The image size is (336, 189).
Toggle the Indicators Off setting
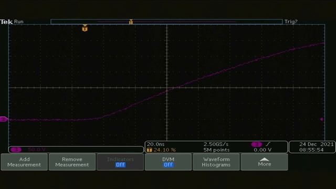(x=120, y=162)
